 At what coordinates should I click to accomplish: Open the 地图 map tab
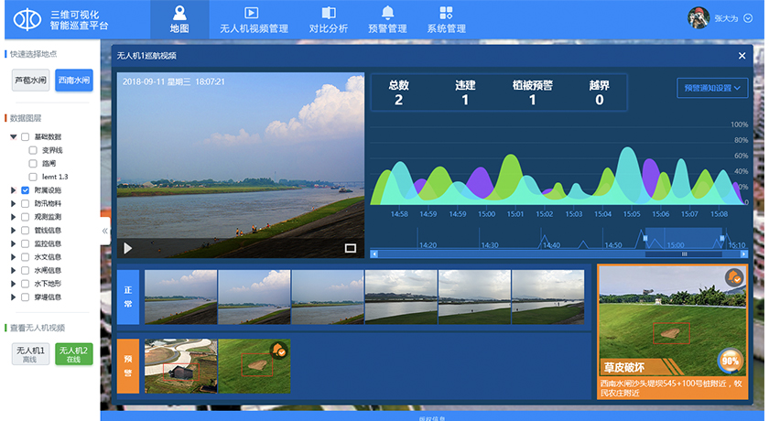[x=179, y=19]
